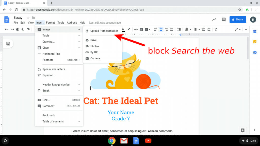Screen dimensions: 260x146
Task: Select the Print icon
Action: pyautogui.click(x=17, y=29)
